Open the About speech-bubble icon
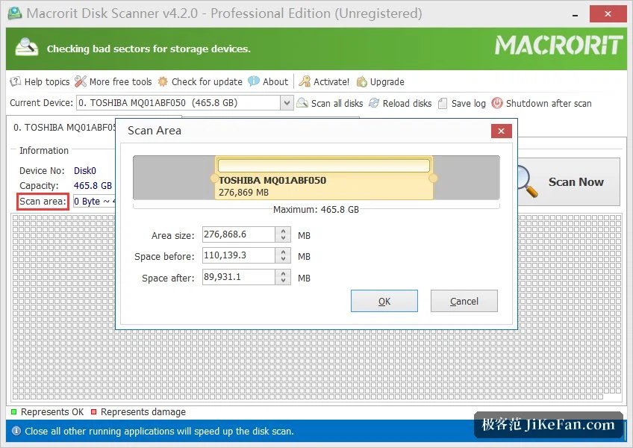 tap(254, 81)
